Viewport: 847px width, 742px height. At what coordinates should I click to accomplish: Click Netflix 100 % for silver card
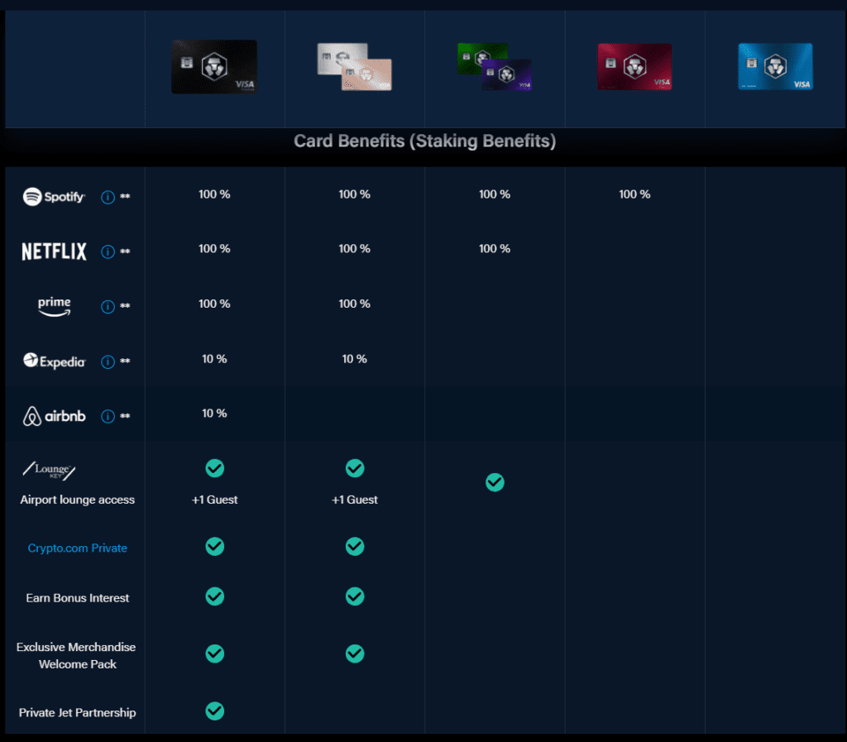354,249
